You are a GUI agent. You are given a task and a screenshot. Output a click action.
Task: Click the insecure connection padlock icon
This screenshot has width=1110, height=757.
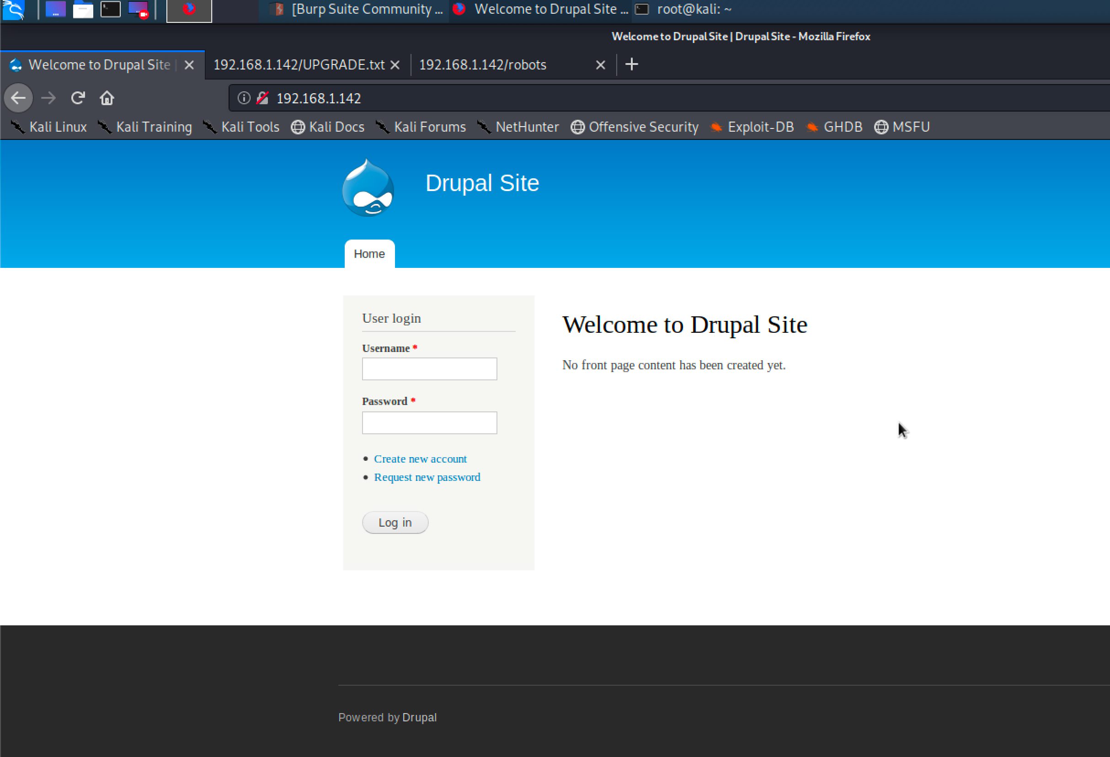click(262, 98)
